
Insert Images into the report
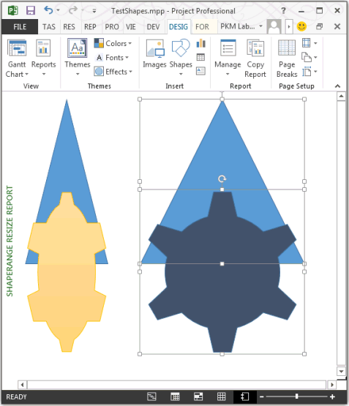154,54
